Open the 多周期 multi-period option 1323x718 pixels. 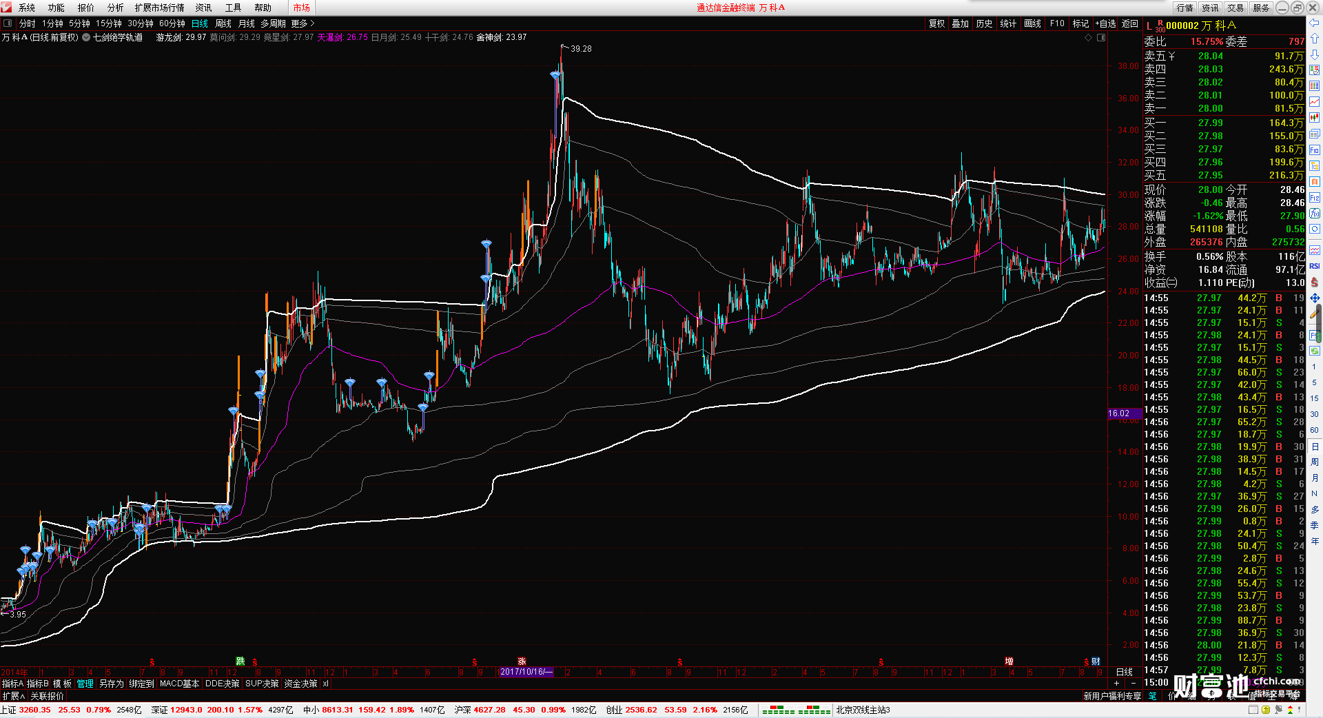[x=273, y=23]
